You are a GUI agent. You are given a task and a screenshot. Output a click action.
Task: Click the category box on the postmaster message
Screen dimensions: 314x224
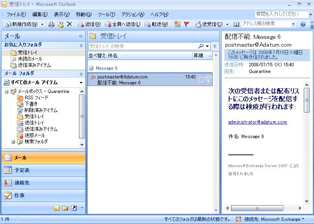[x=201, y=80]
